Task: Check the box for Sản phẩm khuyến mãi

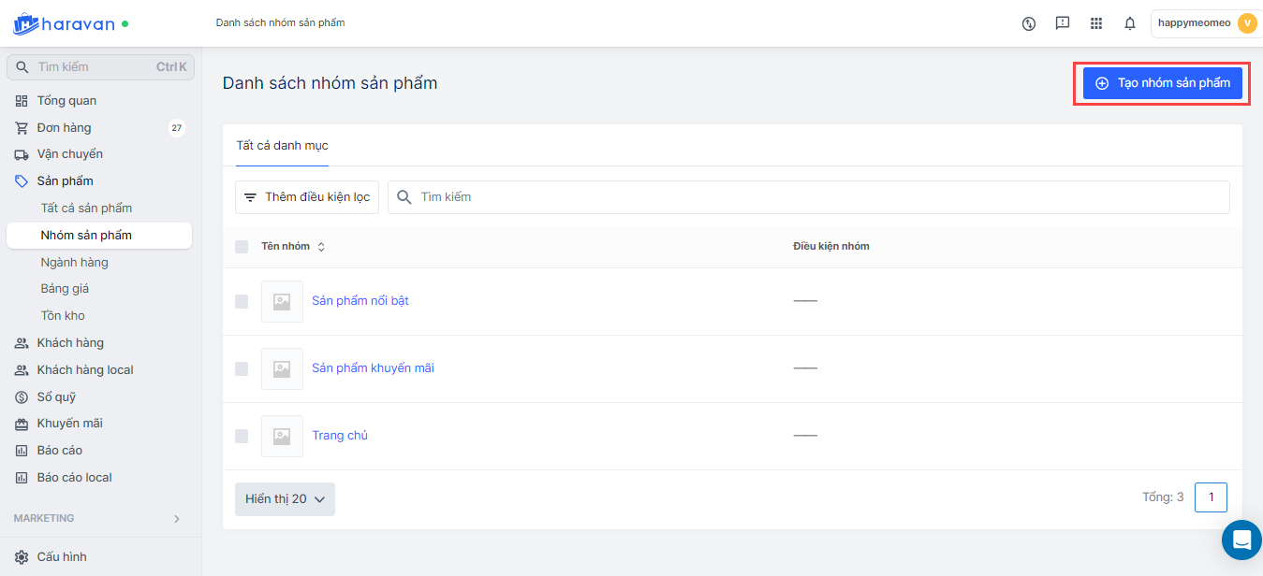Action: coord(242,368)
